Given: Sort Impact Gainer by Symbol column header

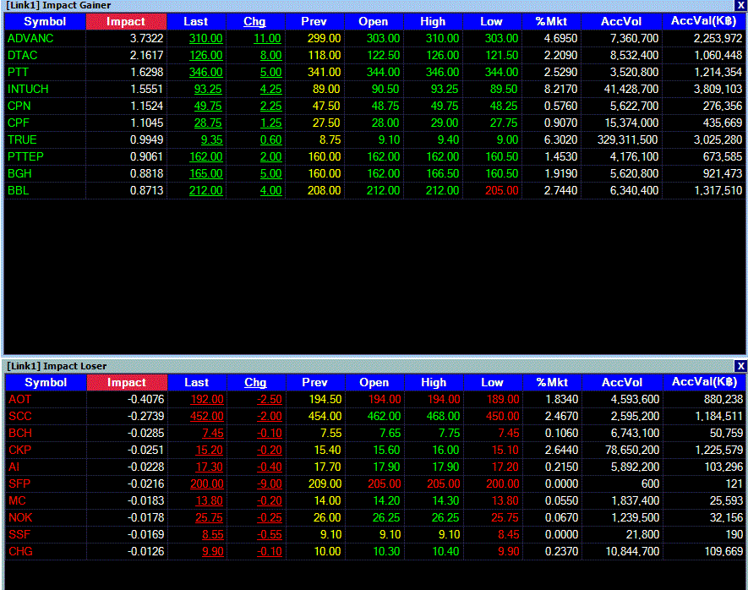Looking at the screenshot, I should pyautogui.click(x=45, y=21).
